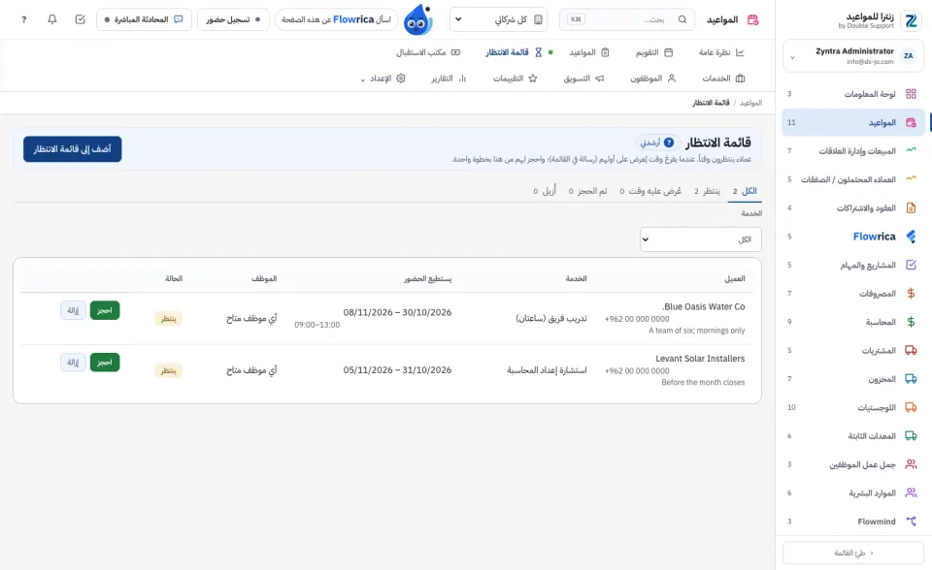Click المصروفات dollar icon
This screenshot has width=932, height=570.
(911, 294)
